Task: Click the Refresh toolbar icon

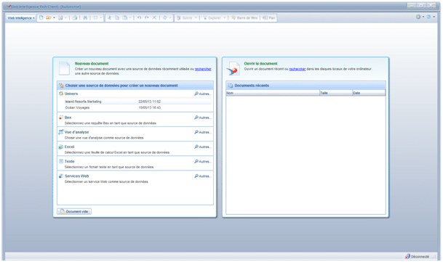Action: point(164,17)
